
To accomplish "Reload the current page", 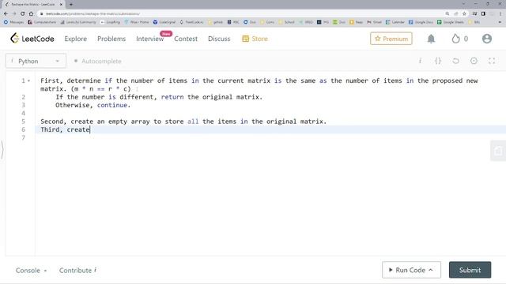I will tap(23, 14).
